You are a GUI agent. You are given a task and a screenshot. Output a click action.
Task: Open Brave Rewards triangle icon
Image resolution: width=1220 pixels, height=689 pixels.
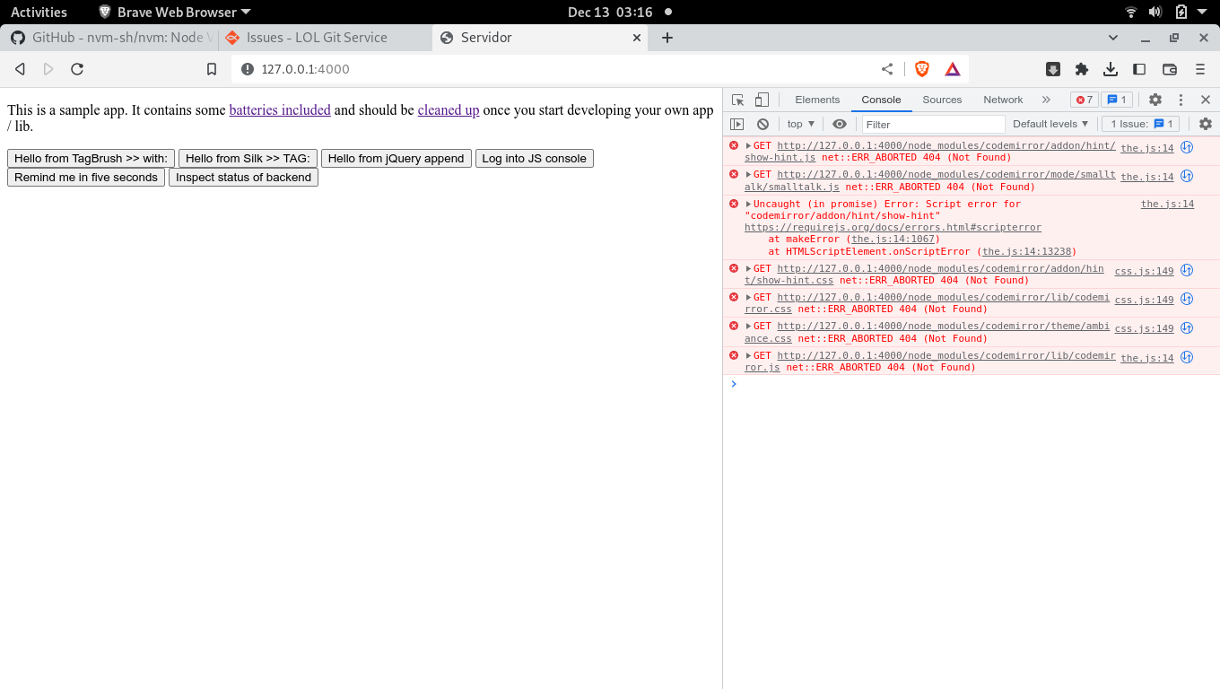(953, 69)
